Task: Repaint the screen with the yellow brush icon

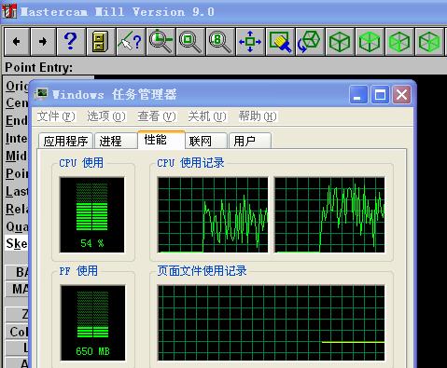Action: tap(280, 42)
